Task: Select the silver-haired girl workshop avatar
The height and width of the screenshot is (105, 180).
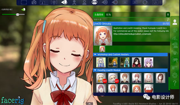Action: (x=101, y=62)
